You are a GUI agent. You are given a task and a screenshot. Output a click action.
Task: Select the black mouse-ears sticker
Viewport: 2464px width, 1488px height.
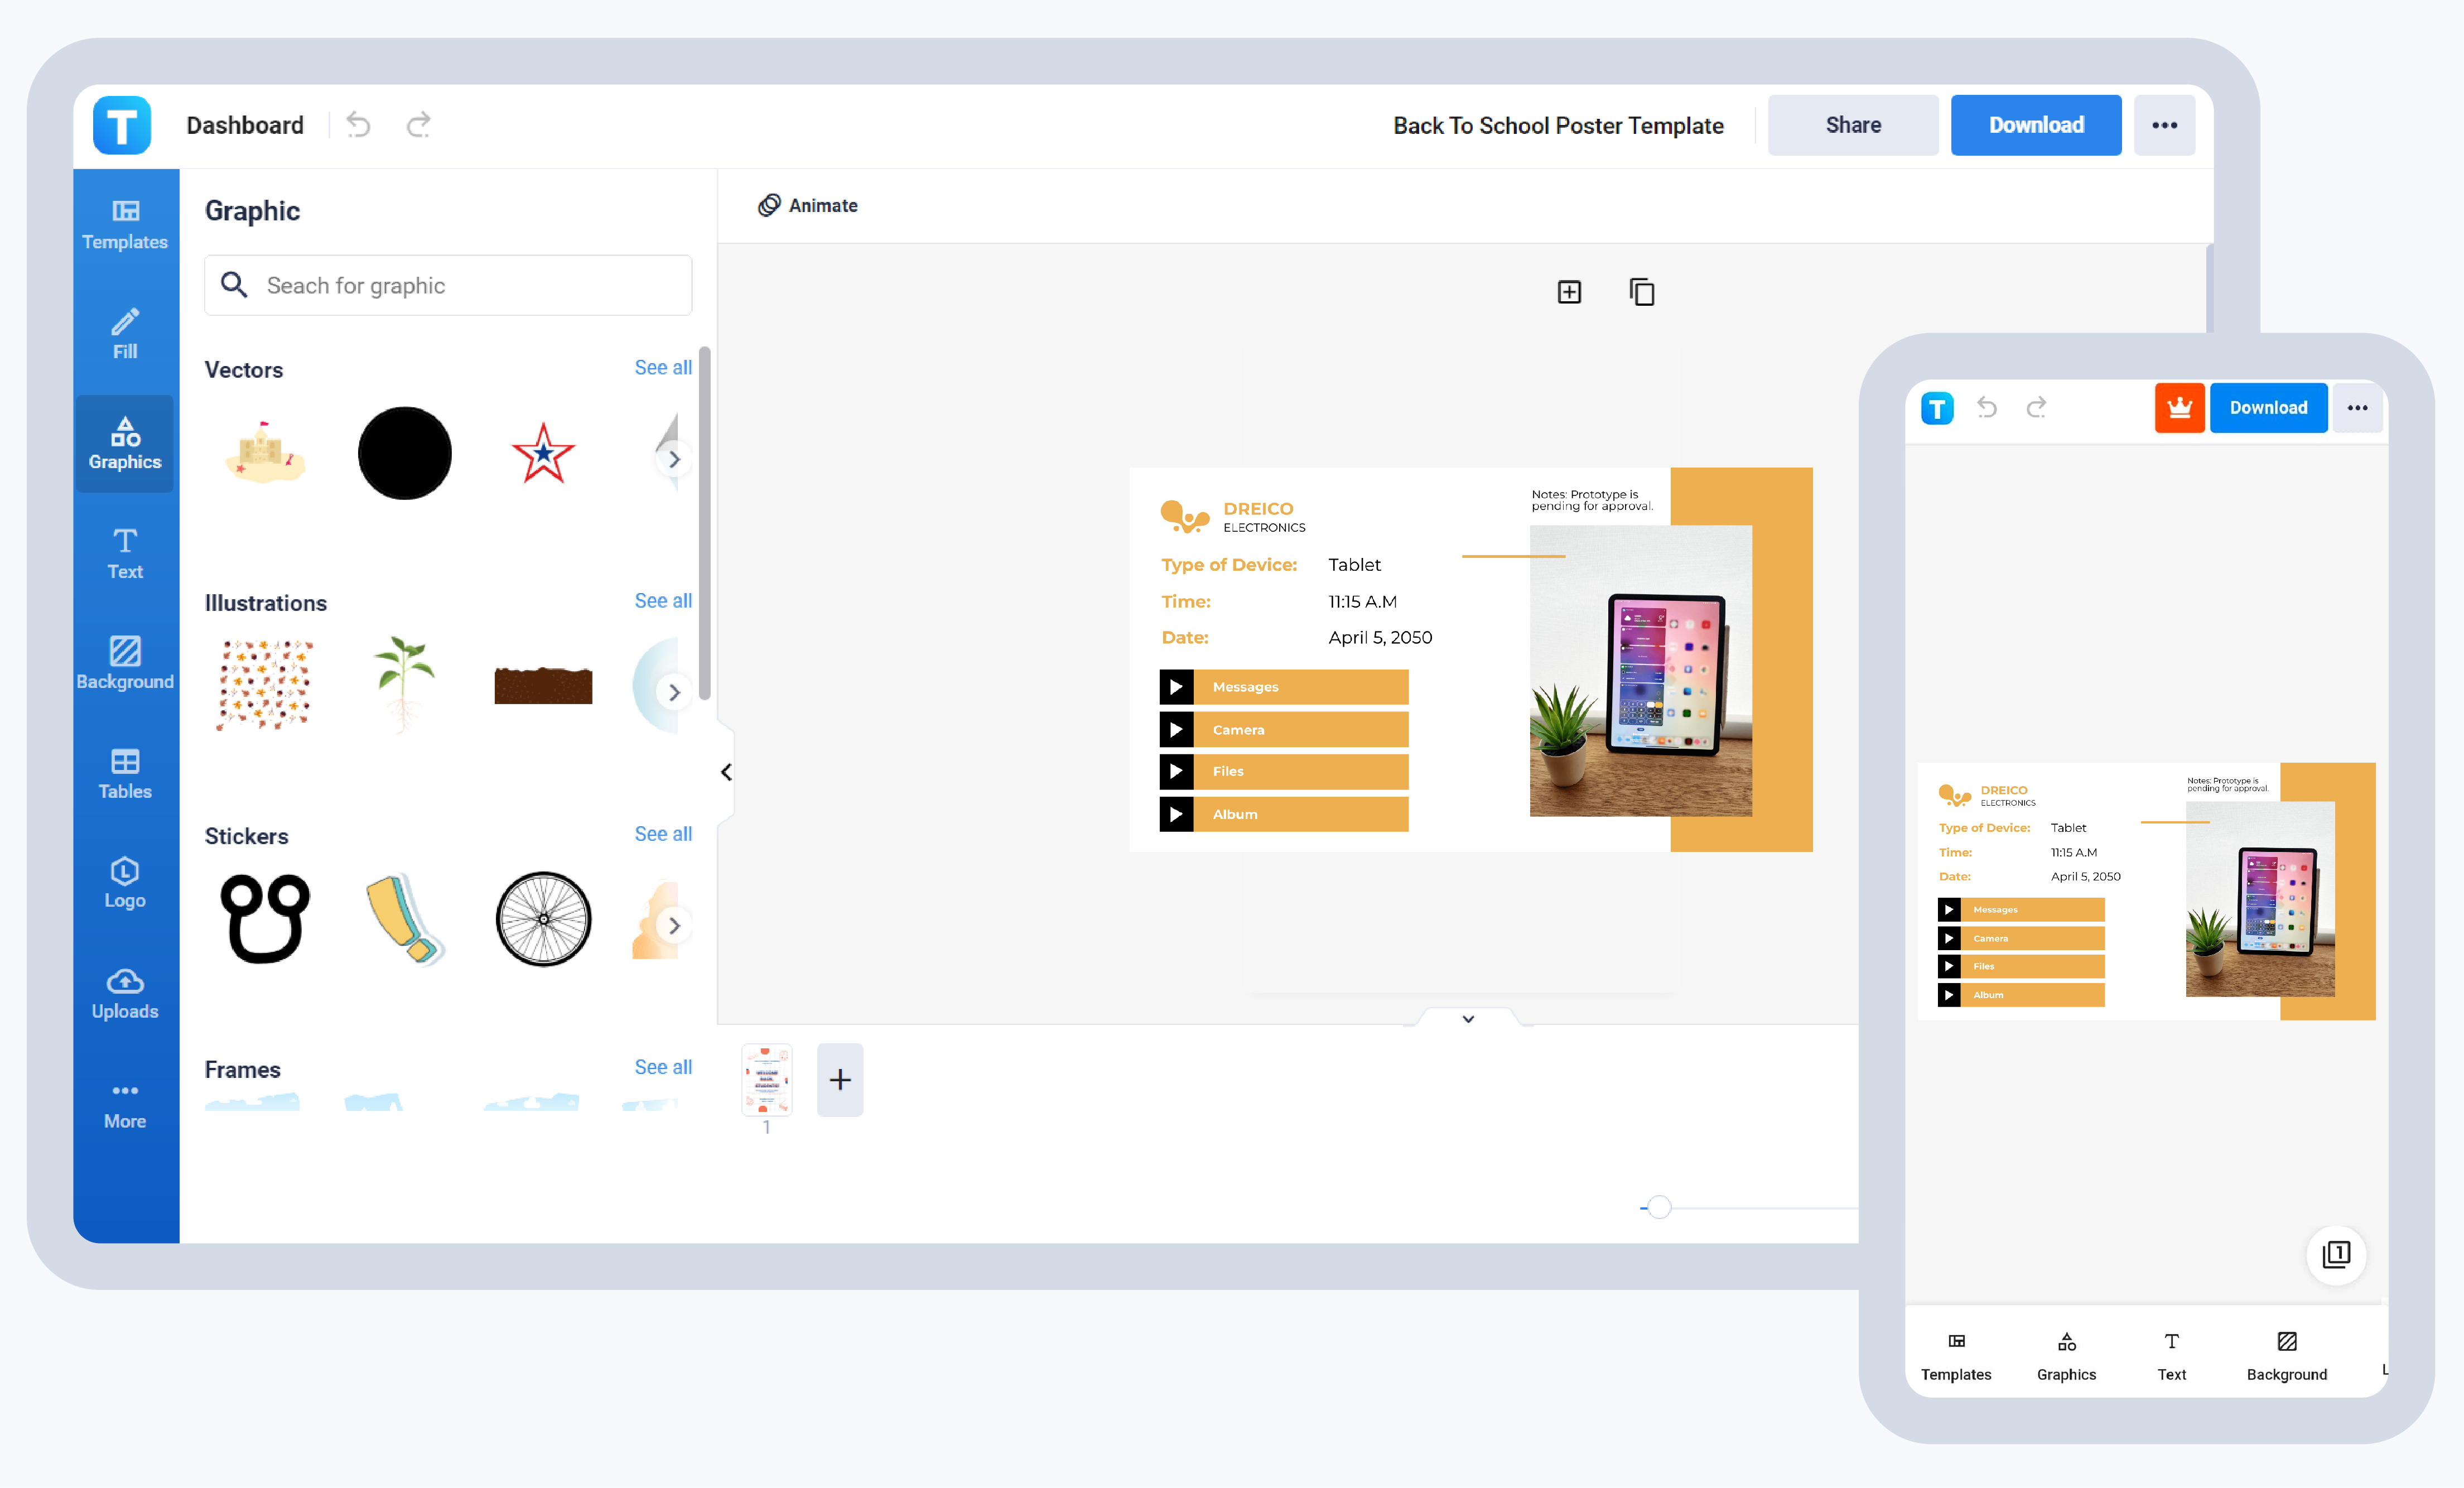265,918
